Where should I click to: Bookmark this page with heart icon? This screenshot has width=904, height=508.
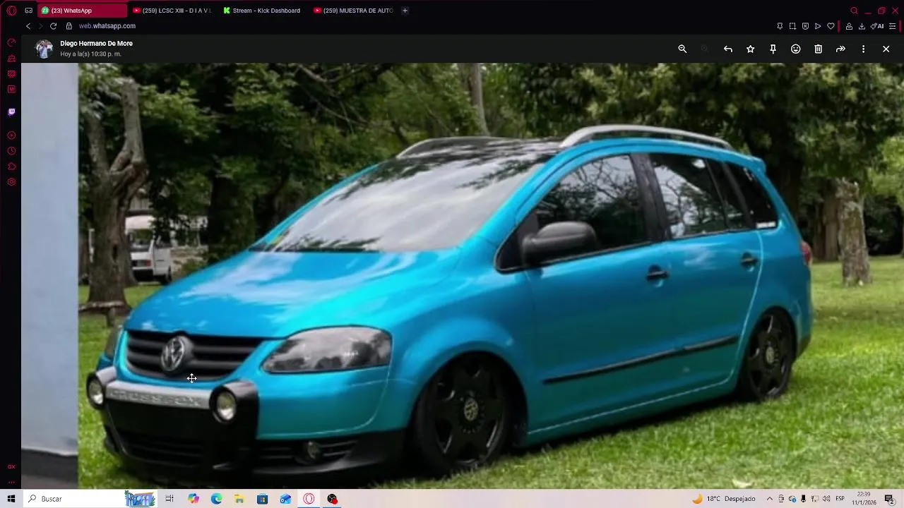[x=831, y=26]
